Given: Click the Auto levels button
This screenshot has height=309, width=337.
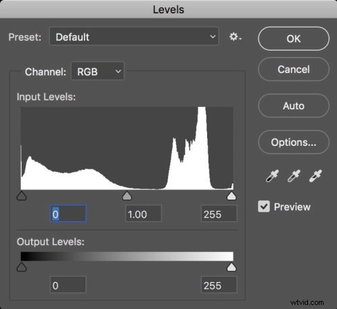Looking at the screenshot, I should [294, 105].
